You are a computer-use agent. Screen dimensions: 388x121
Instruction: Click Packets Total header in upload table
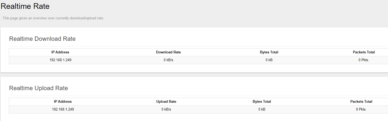pyautogui.click(x=361, y=102)
